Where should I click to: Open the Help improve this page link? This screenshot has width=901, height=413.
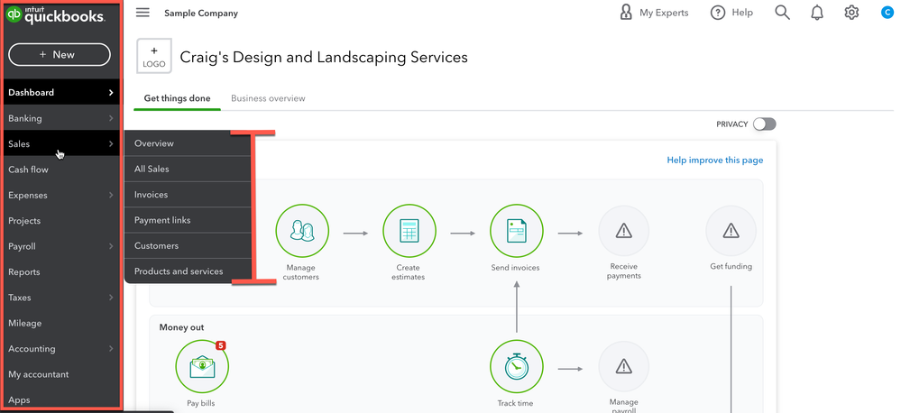pyautogui.click(x=714, y=161)
